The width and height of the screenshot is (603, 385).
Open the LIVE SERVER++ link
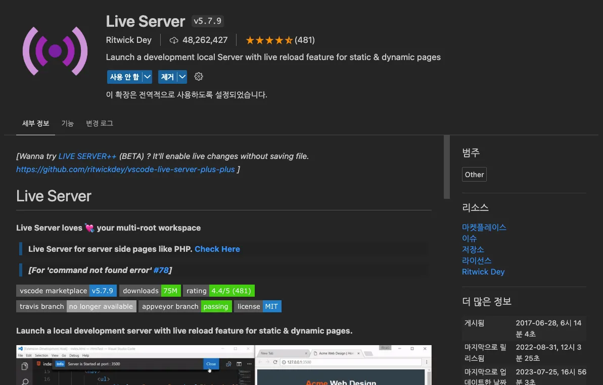[x=87, y=156]
